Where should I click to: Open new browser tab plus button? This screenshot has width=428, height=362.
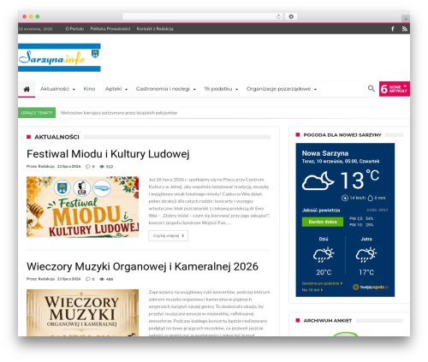pos(406,19)
